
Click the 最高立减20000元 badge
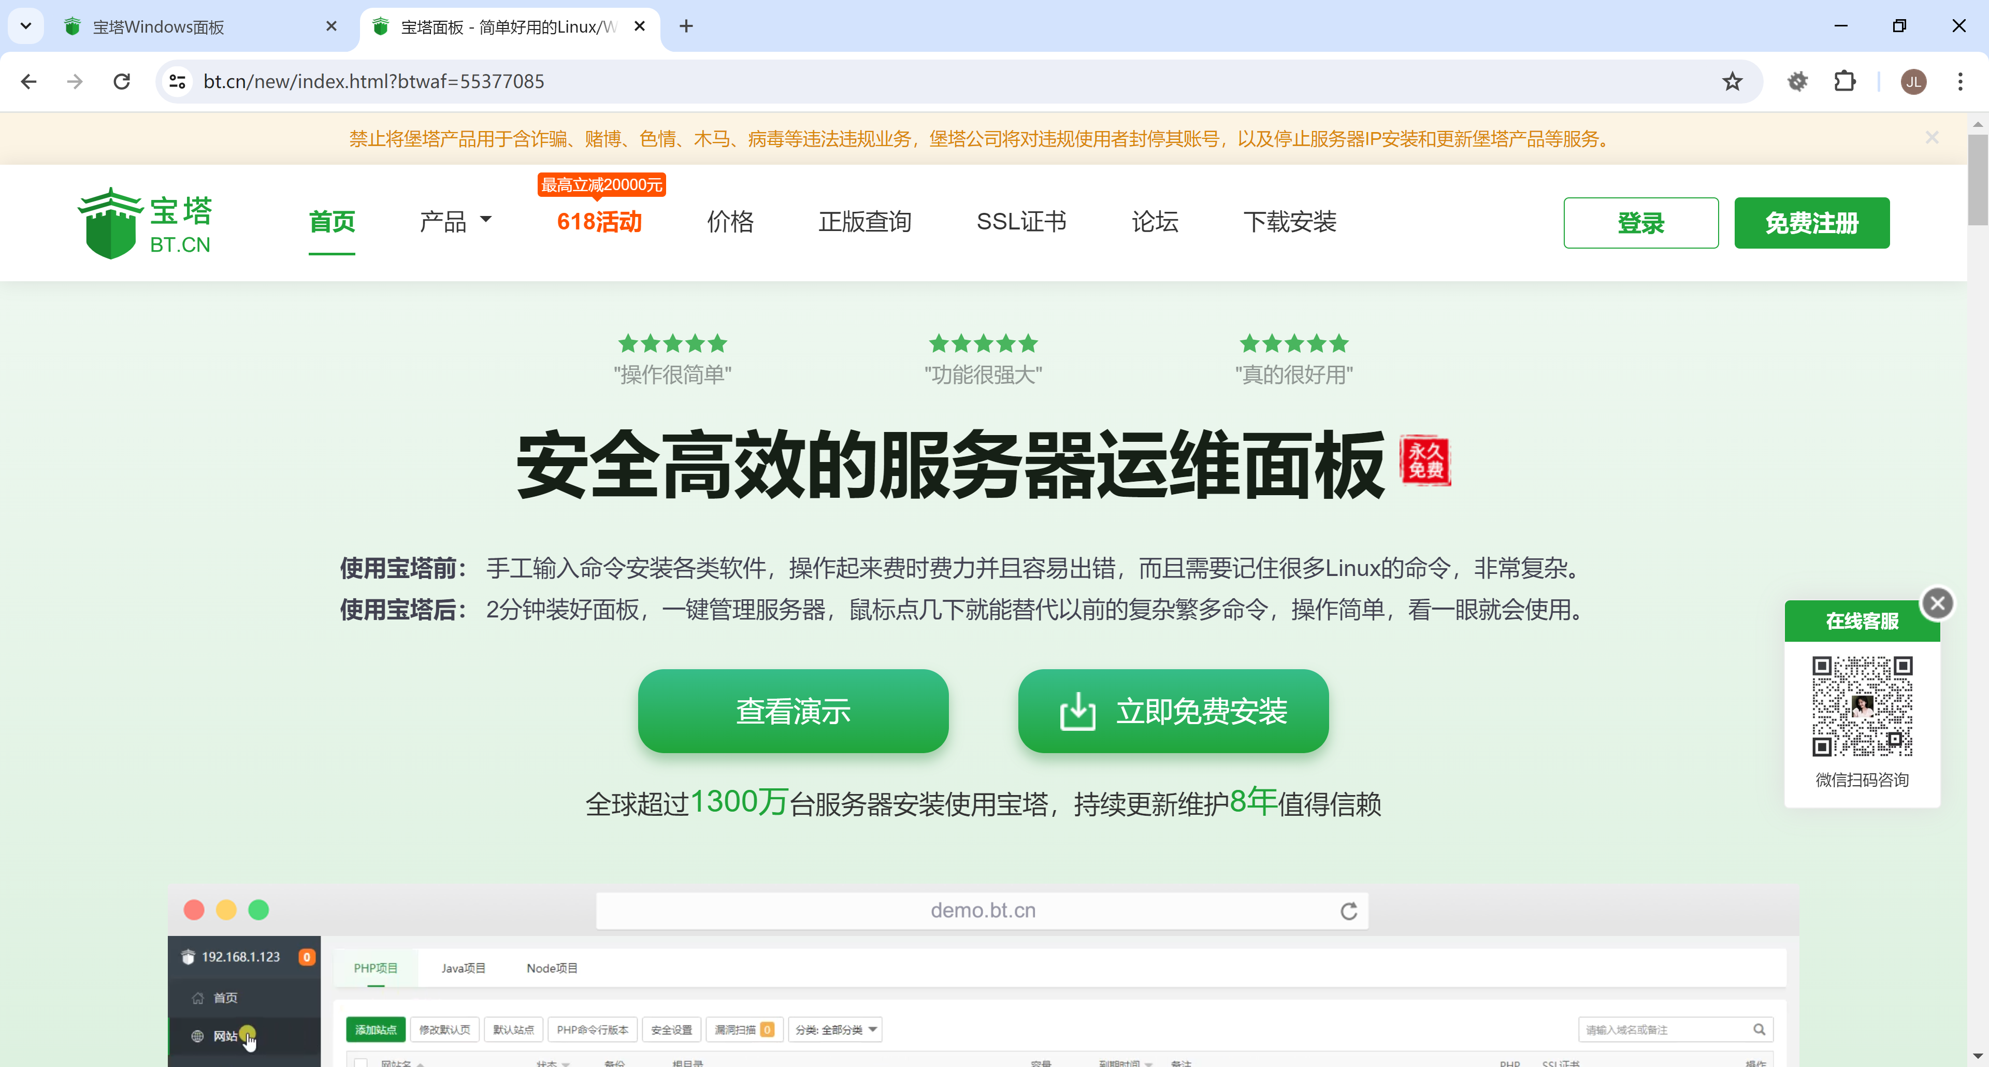coord(601,184)
